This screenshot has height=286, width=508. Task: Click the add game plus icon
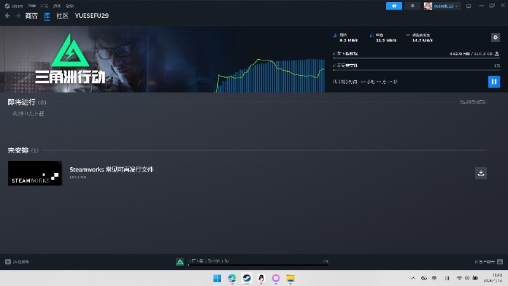pos(8,262)
